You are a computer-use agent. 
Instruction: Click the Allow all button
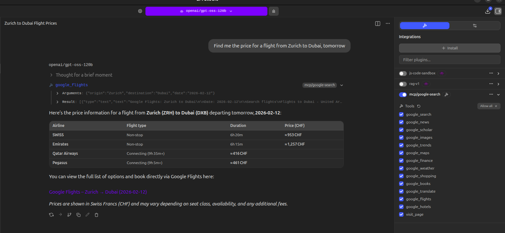pyautogui.click(x=489, y=106)
